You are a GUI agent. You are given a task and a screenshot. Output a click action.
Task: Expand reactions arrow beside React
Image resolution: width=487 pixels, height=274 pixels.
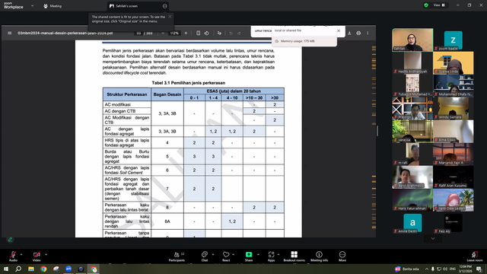(x=234, y=254)
